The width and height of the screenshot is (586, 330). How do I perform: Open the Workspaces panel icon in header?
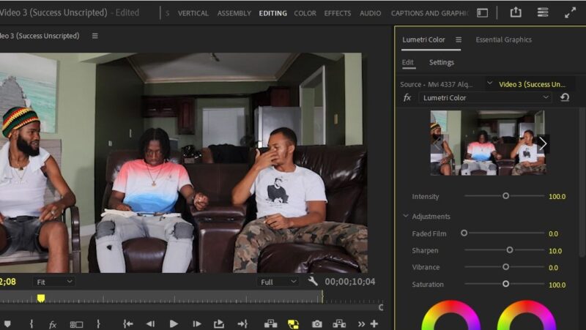tap(483, 12)
